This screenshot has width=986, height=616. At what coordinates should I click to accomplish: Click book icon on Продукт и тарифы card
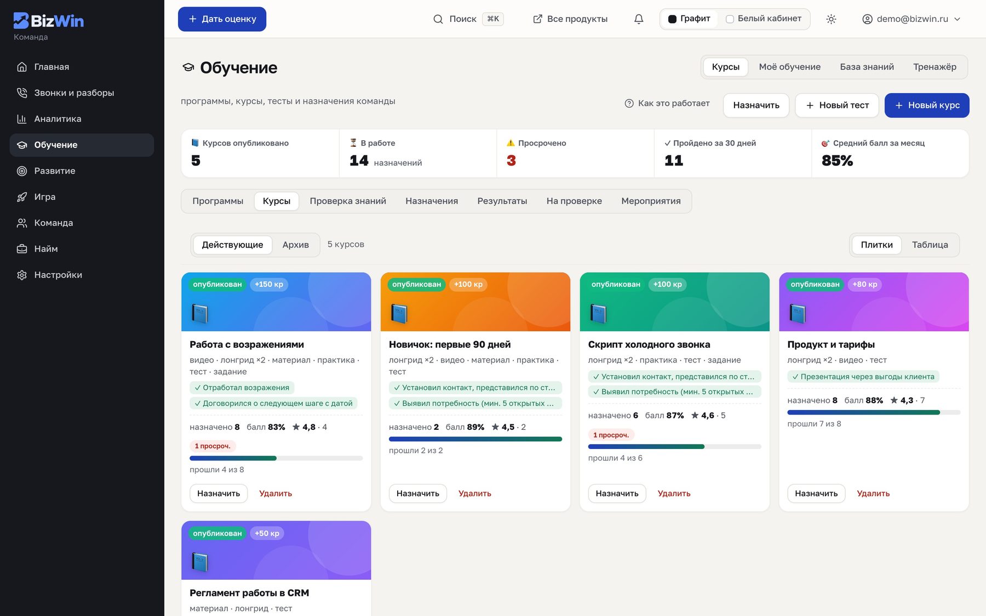click(798, 313)
